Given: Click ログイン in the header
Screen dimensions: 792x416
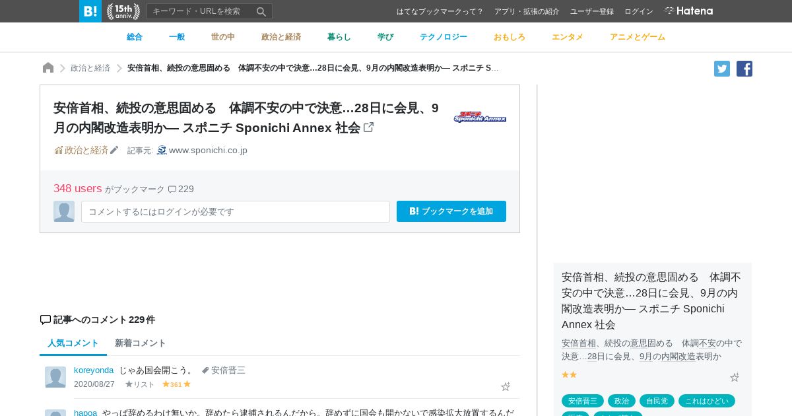Looking at the screenshot, I should coord(639,11).
